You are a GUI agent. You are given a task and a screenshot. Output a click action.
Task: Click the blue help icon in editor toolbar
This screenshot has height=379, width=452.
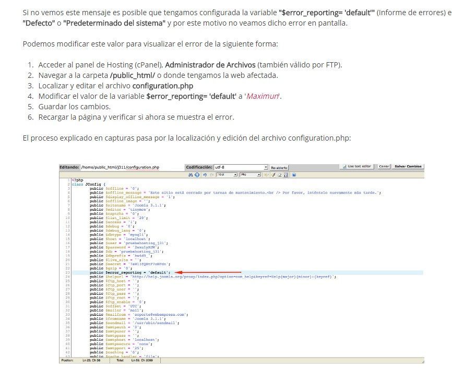(x=294, y=175)
